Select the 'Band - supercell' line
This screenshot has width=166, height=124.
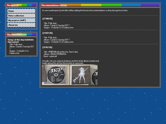[x=50, y=56]
